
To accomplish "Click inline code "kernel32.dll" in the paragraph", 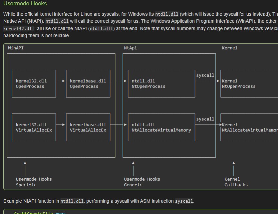I will click(x=19, y=29).
